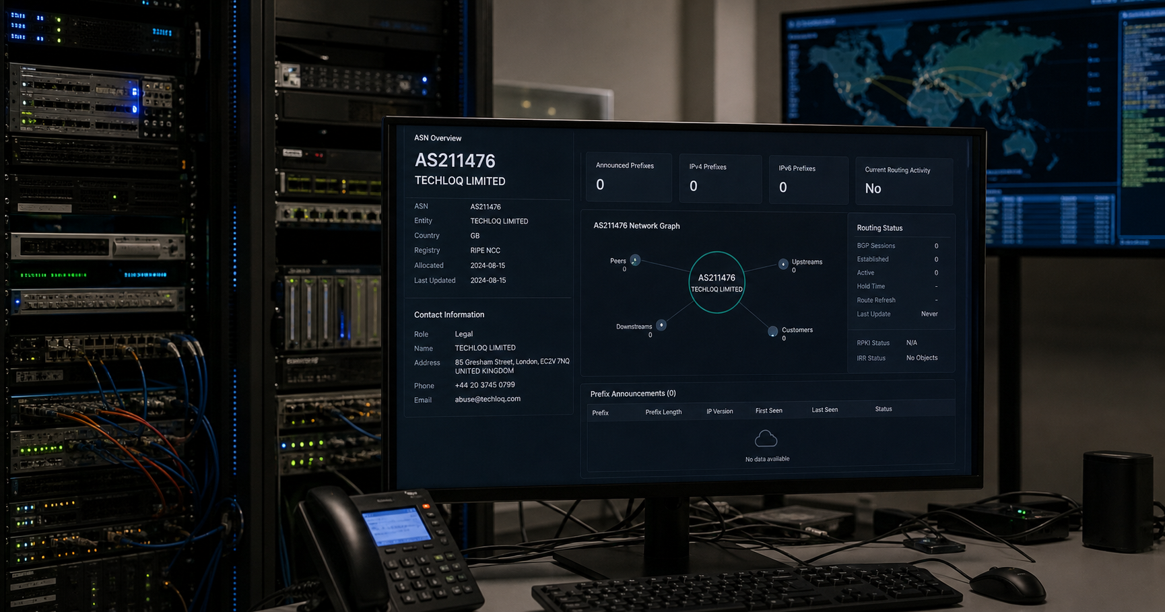Click the phone number +44 20 3745 0799
This screenshot has width=1165, height=612.
(485, 385)
